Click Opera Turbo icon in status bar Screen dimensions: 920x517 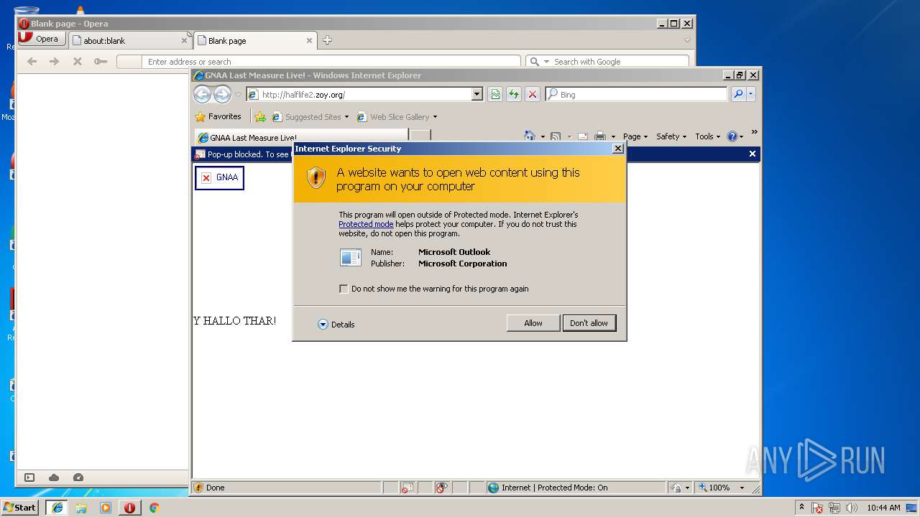(78, 478)
